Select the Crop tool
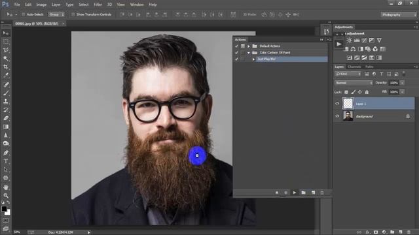 [x=6, y=67]
